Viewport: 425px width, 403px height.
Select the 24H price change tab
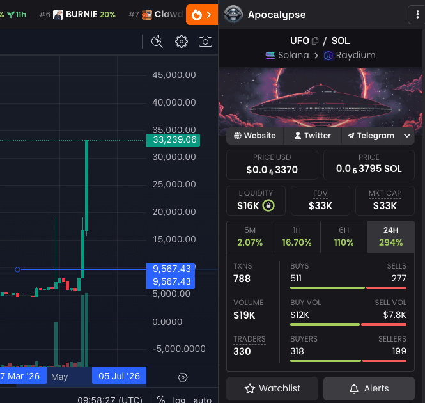[391, 237]
